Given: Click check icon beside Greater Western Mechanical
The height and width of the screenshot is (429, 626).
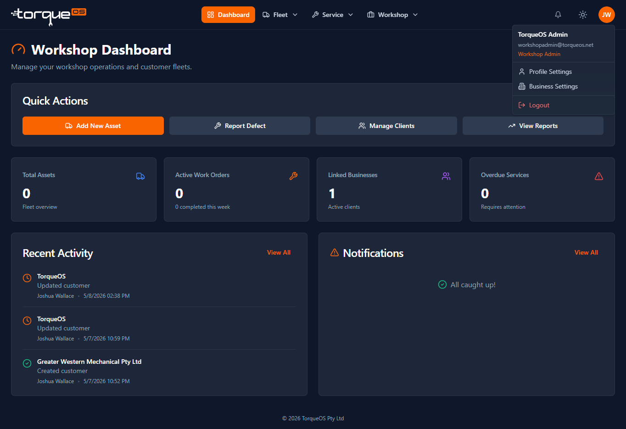Looking at the screenshot, I should [x=27, y=363].
